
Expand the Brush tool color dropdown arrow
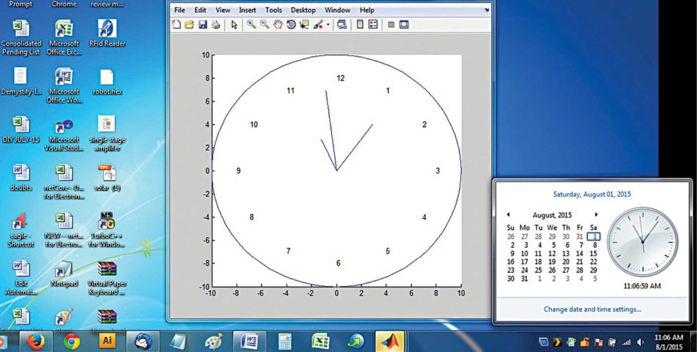(328, 25)
